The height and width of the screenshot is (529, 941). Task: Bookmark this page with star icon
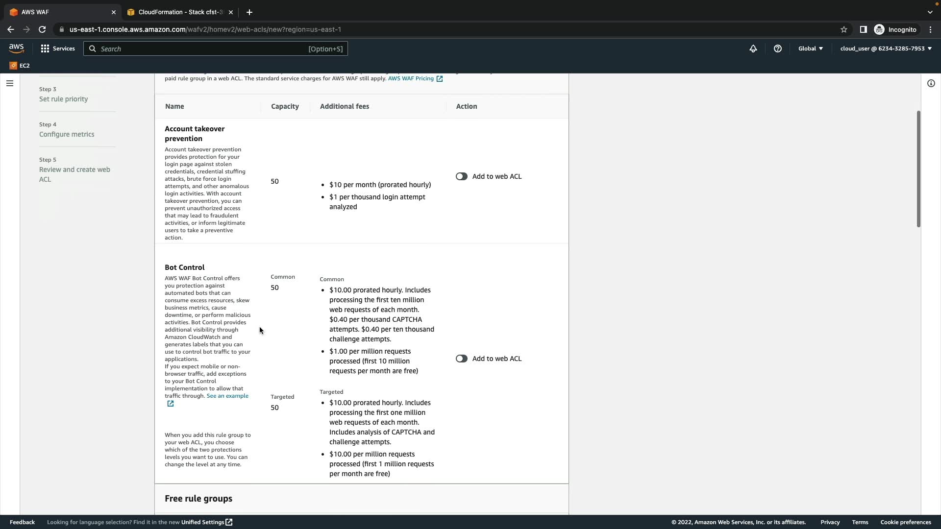click(844, 29)
